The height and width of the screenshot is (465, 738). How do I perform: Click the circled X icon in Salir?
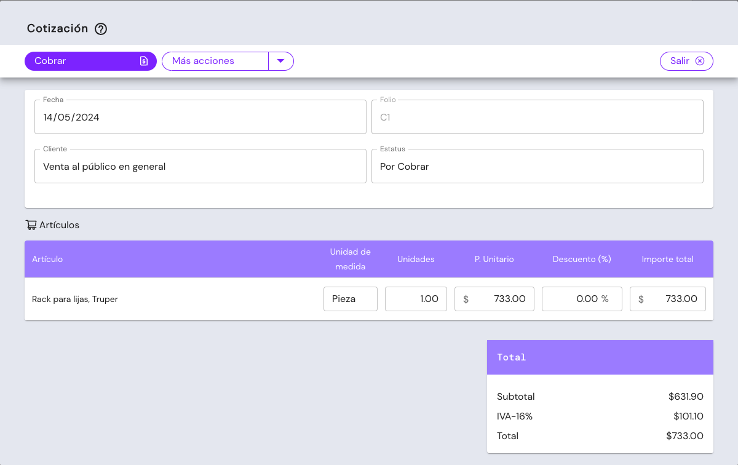(700, 61)
